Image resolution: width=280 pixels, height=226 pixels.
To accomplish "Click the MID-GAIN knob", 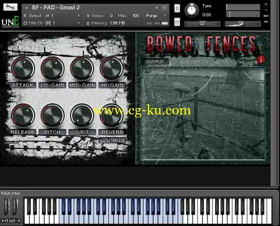I will pos(82,68).
